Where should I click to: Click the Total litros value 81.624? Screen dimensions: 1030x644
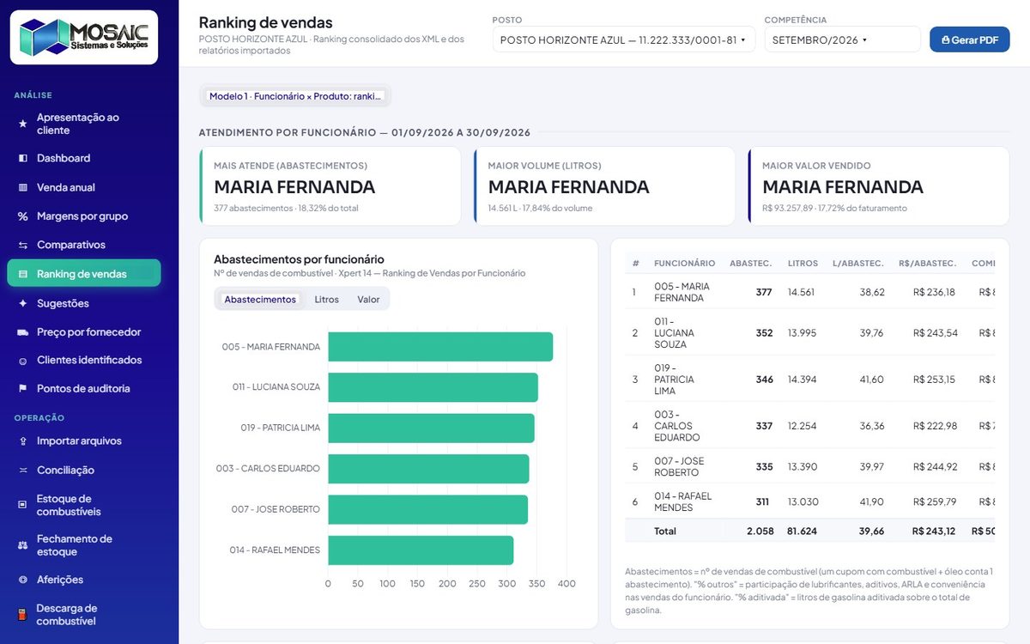click(x=802, y=532)
